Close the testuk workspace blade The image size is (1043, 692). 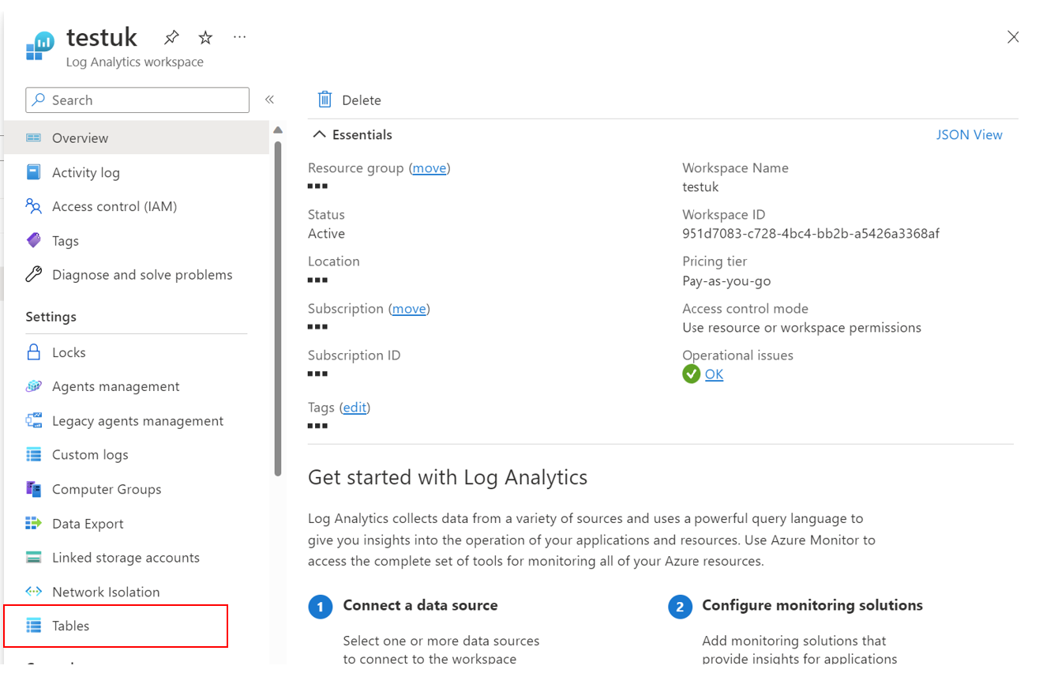click(1013, 36)
